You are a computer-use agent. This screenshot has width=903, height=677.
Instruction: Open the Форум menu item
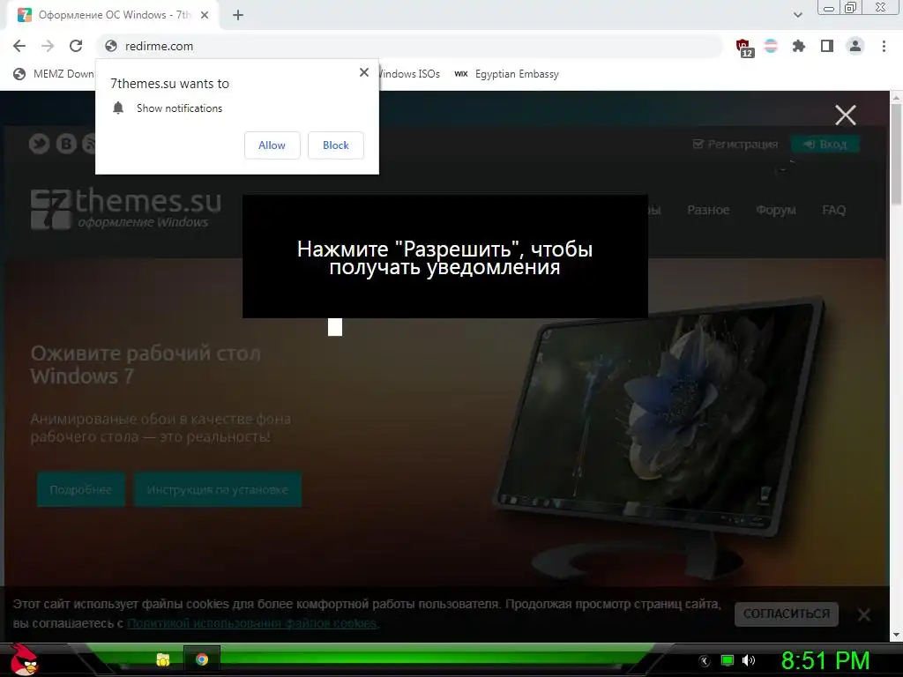776,210
